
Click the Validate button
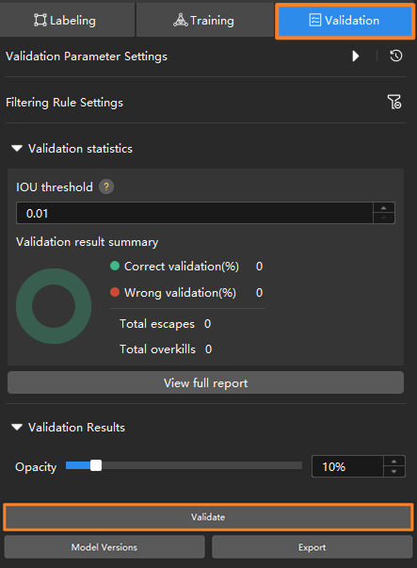(208, 517)
